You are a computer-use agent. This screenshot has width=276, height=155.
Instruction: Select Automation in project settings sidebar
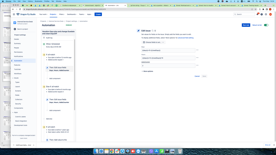23,61
